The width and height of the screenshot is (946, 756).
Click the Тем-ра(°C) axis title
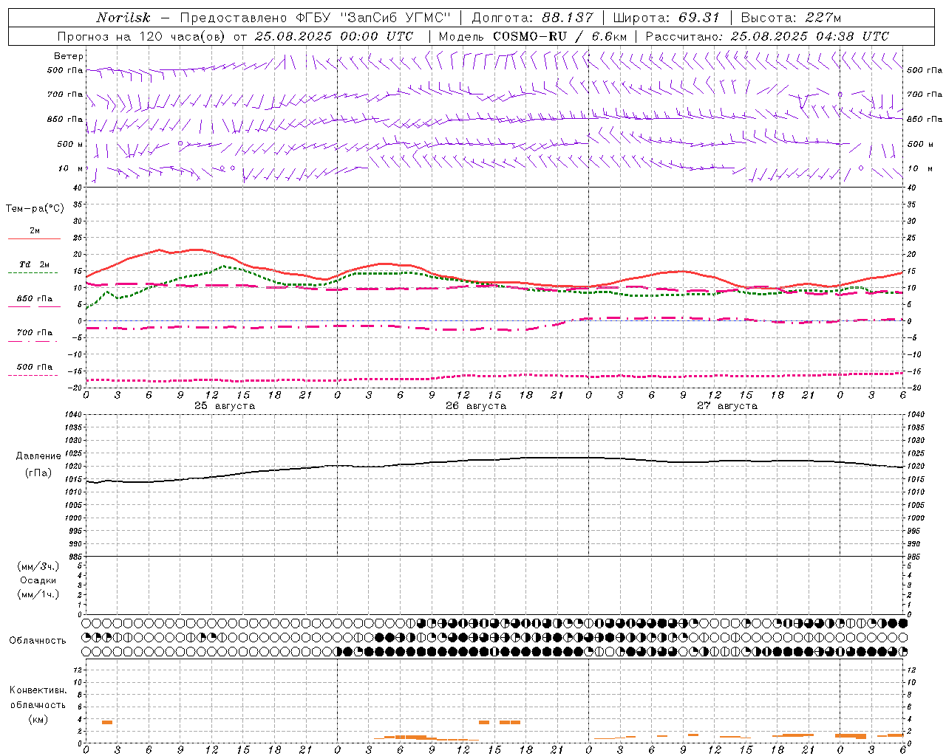(35, 209)
